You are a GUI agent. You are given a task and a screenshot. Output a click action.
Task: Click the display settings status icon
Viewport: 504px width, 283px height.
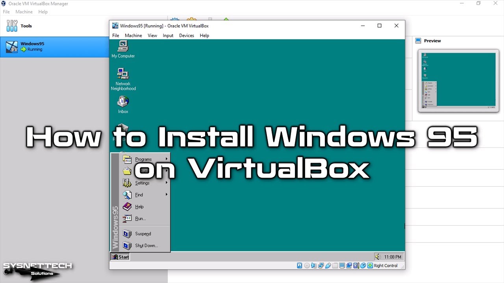tap(342, 266)
